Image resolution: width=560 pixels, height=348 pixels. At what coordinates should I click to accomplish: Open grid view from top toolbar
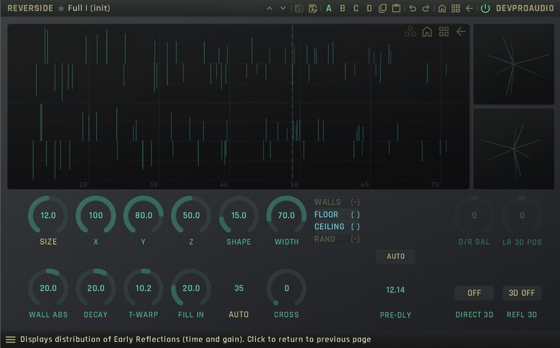456,8
